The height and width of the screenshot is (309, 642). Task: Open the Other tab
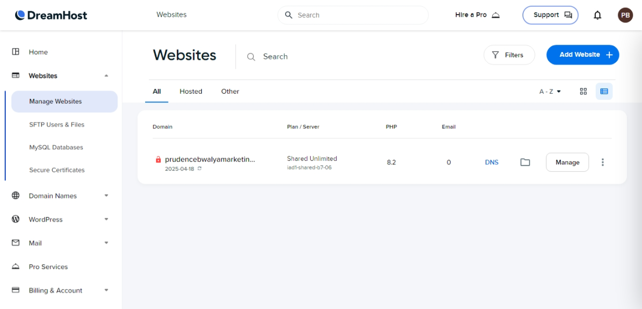[x=230, y=91]
